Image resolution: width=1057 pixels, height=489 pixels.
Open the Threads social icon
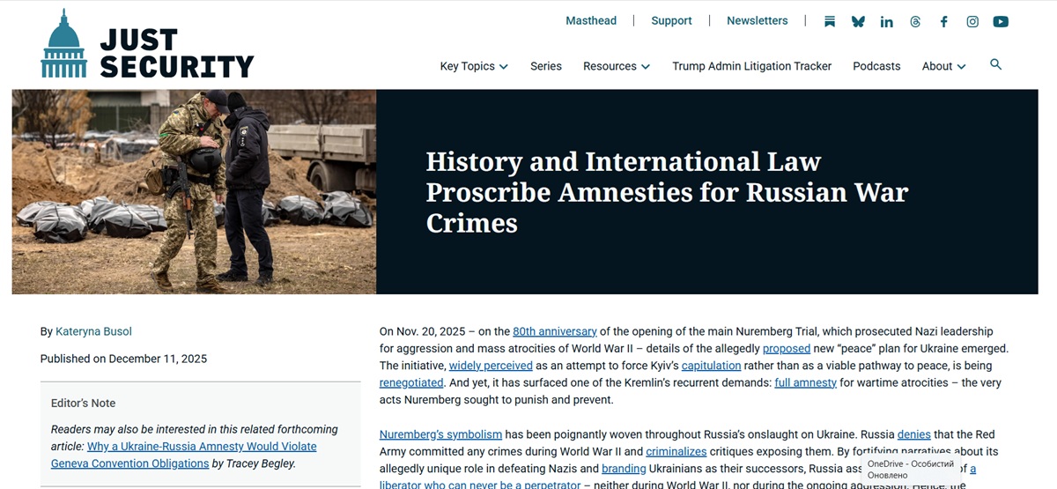click(915, 22)
